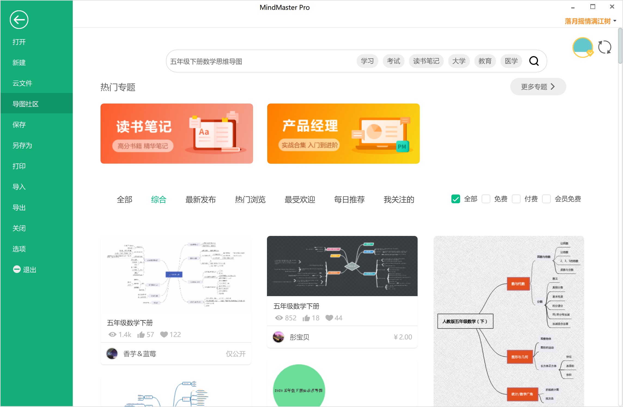Open 选项 in the sidebar menu
Image resolution: width=623 pixels, height=407 pixels.
(37, 249)
